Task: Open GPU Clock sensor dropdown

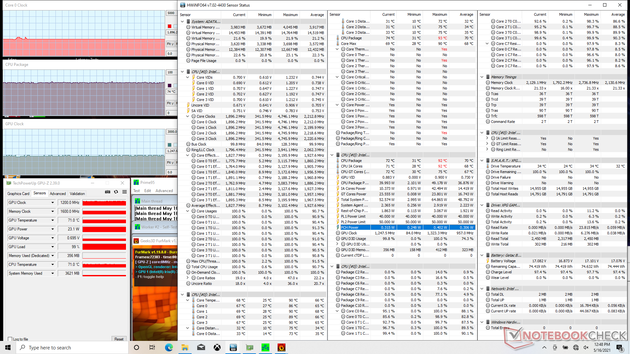Action: 52,203
